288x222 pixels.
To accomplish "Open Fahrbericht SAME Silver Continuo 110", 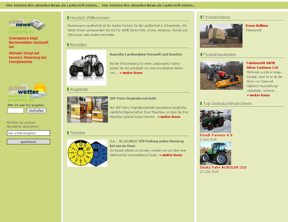I will click(262, 65).
